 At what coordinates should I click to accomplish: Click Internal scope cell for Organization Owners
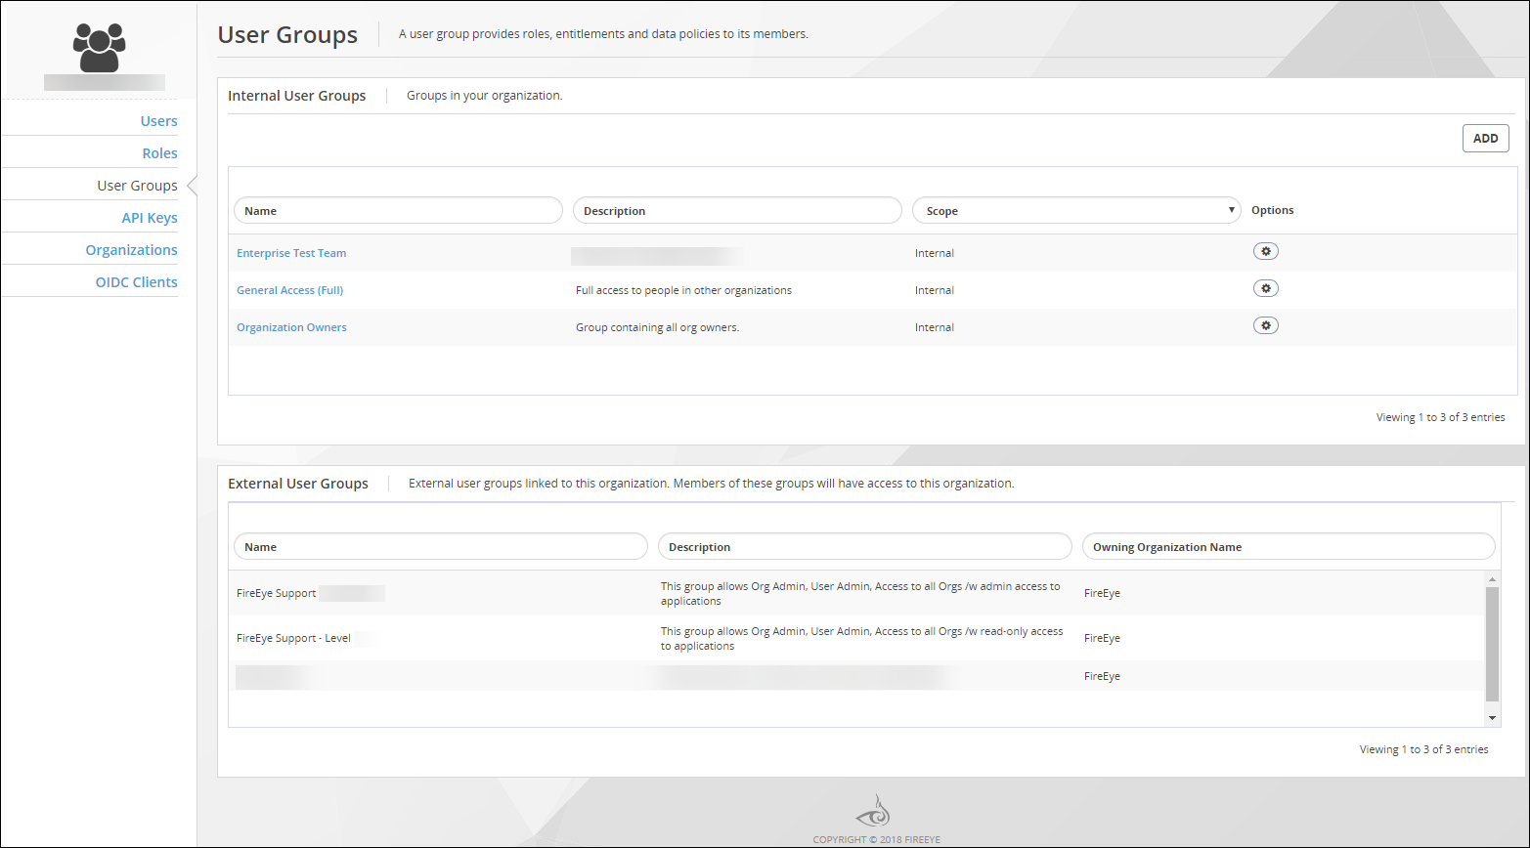coord(935,327)
